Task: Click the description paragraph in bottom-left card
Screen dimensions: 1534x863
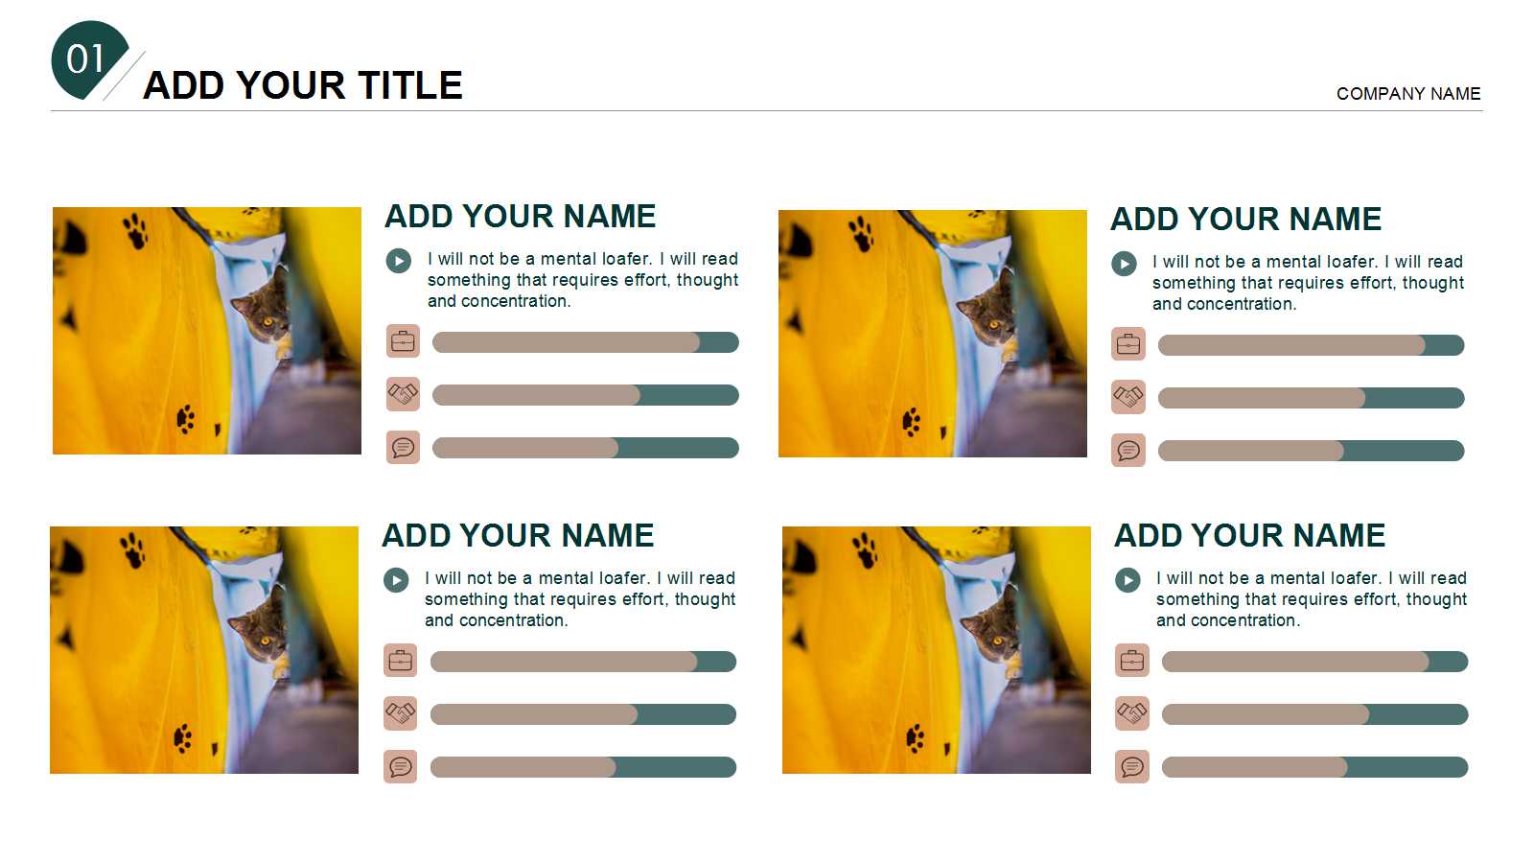Action: coord(580,599)
